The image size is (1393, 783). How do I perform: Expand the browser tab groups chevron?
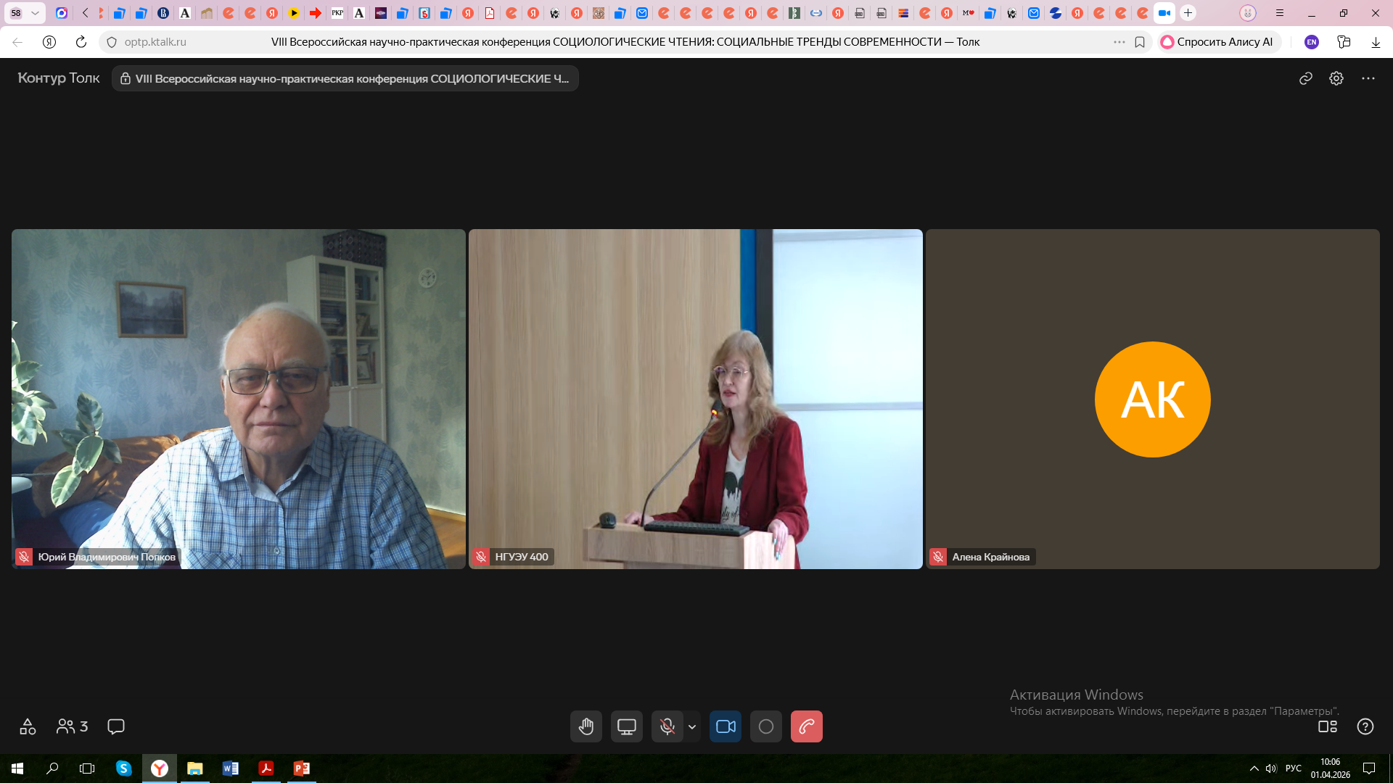tap(35, 13)
